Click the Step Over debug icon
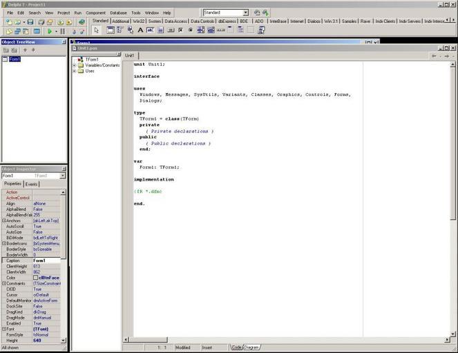This screenshot has width=458, height=353. [82, 31]
